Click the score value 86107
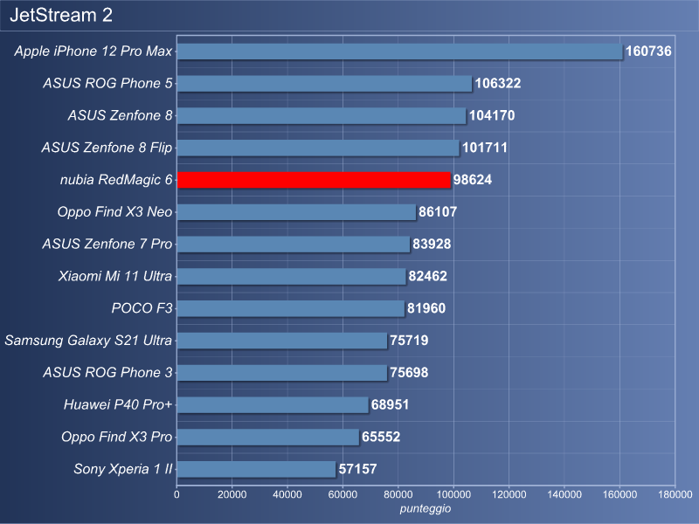Image resolution: width=699 pixels, height=524 pixels. (x=438, y=211)
